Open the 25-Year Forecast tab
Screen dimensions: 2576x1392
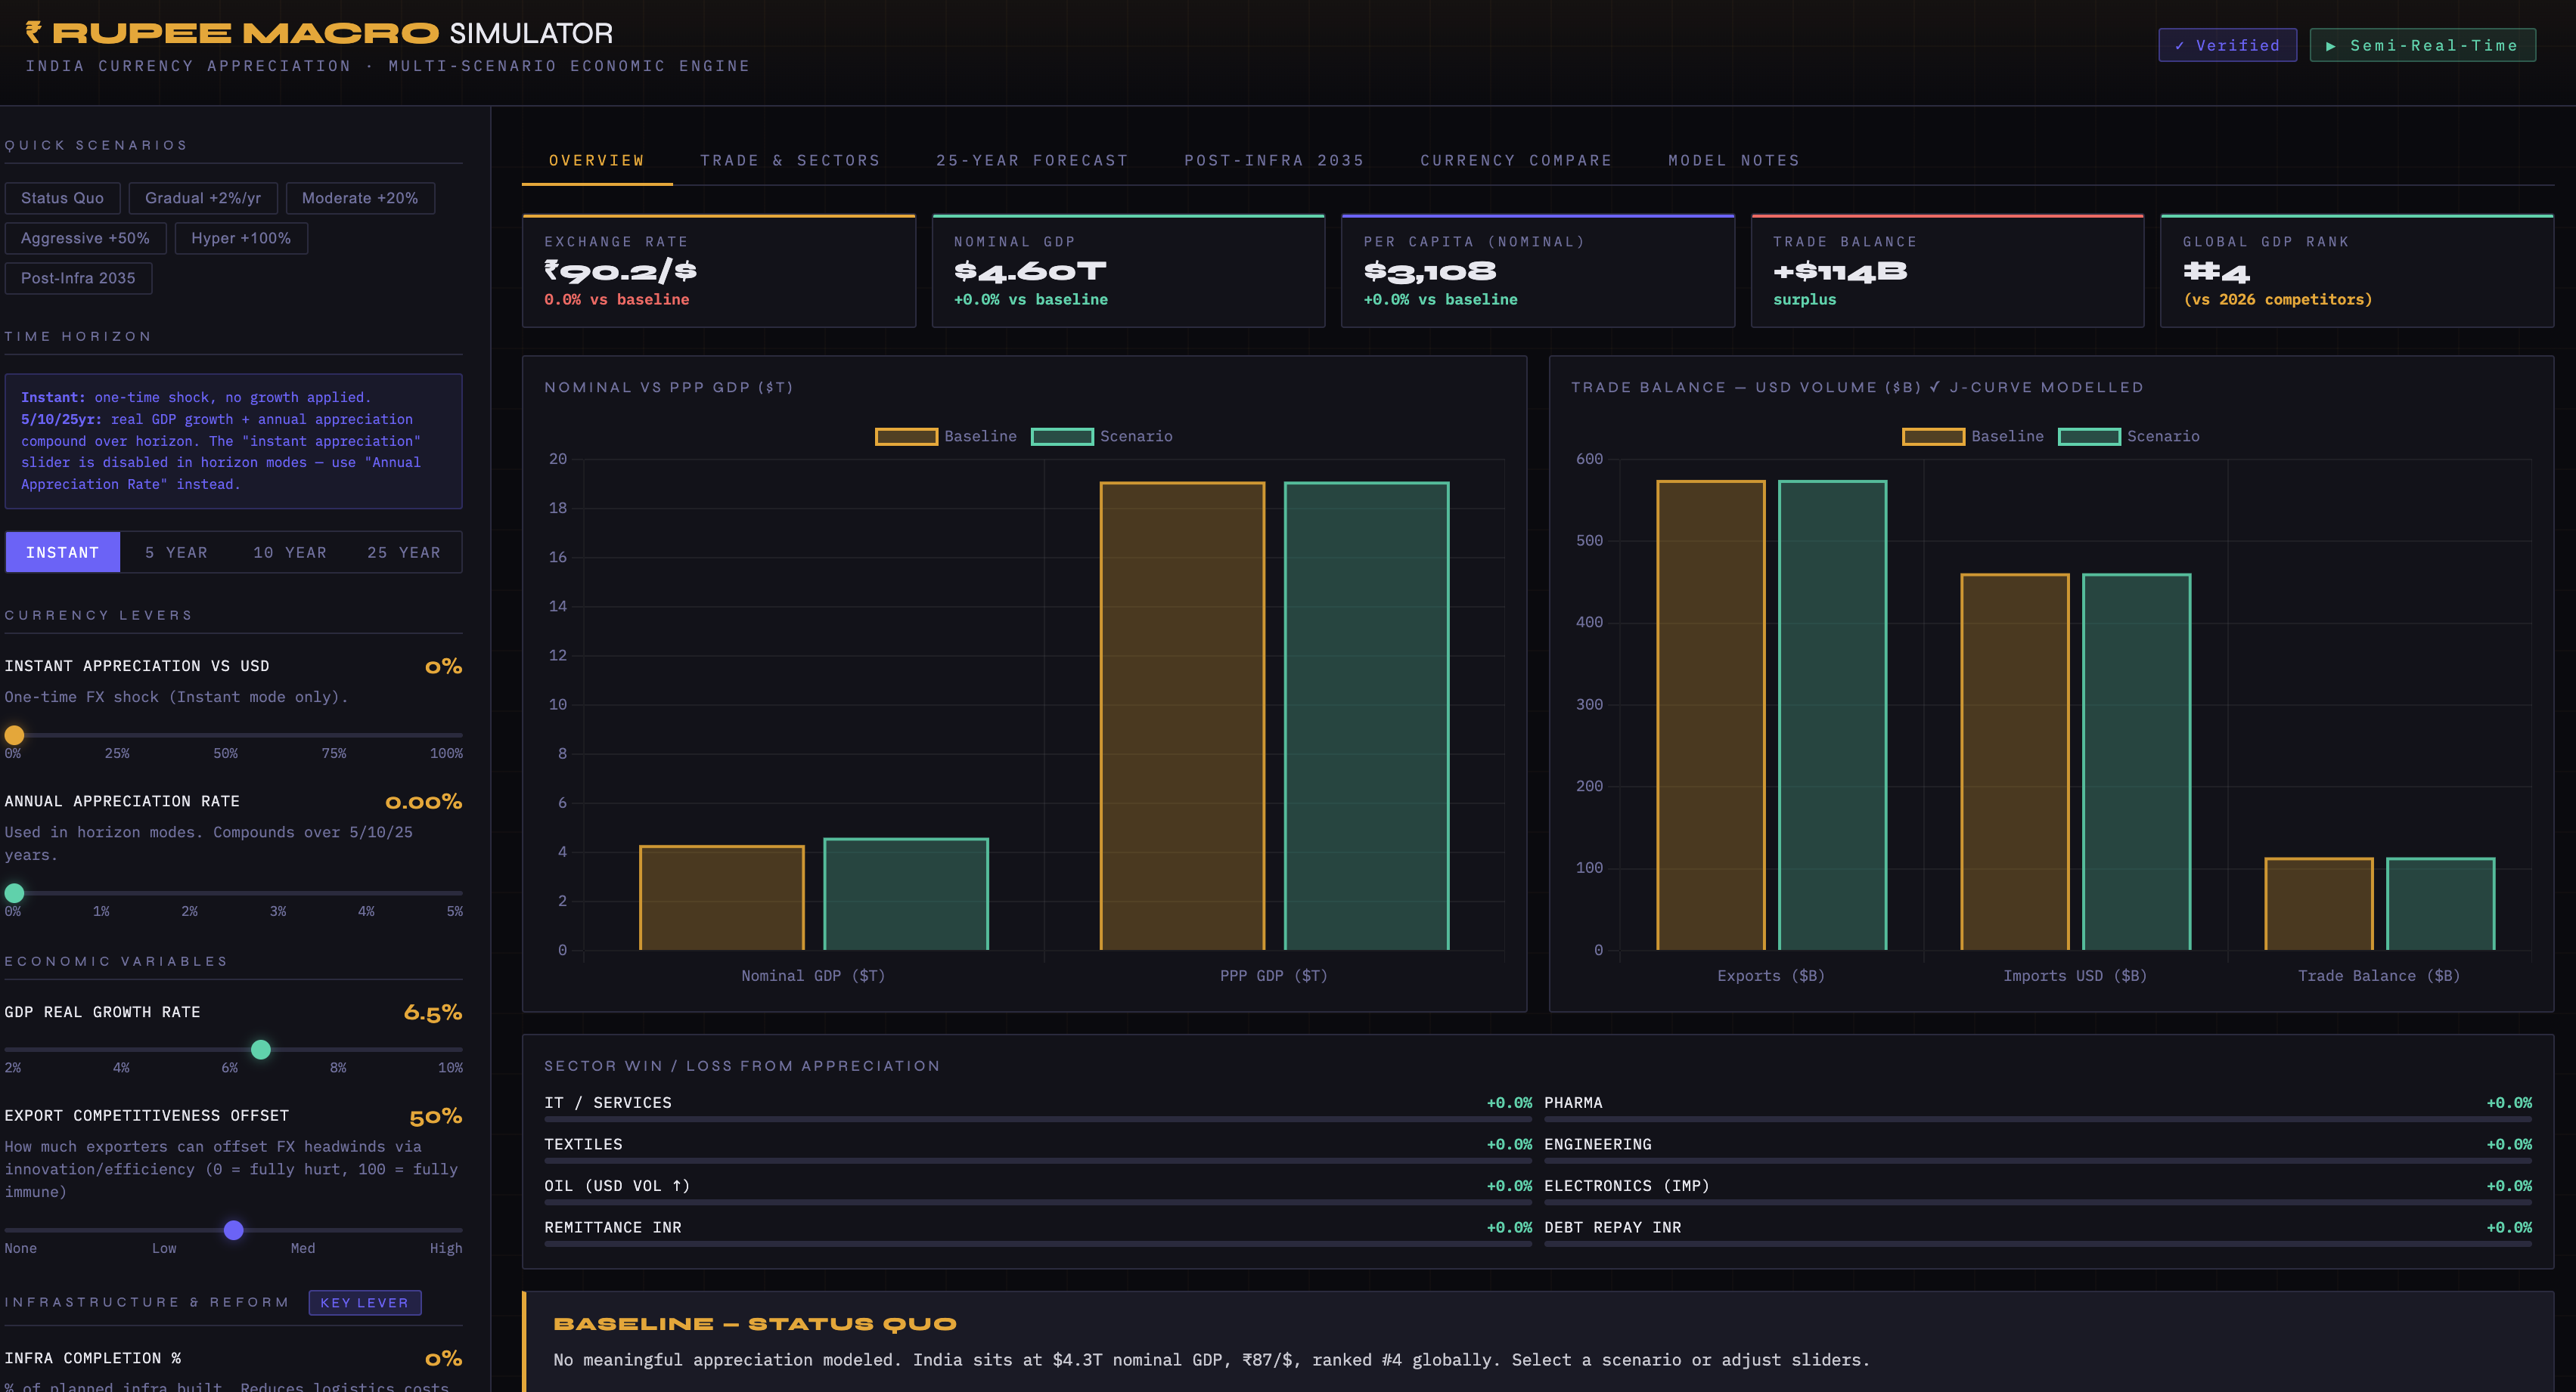tap(1032, 160)
